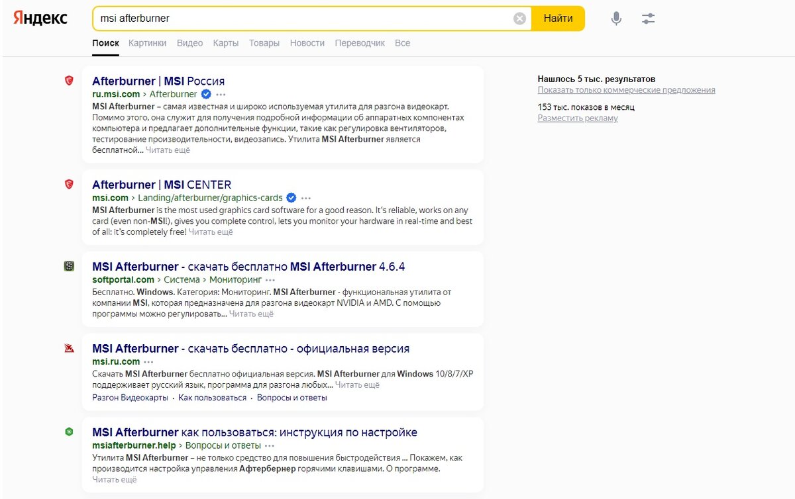Open инструкция по настройке result title
Viewport: 795px width, 499px height.
pos(254,433)
